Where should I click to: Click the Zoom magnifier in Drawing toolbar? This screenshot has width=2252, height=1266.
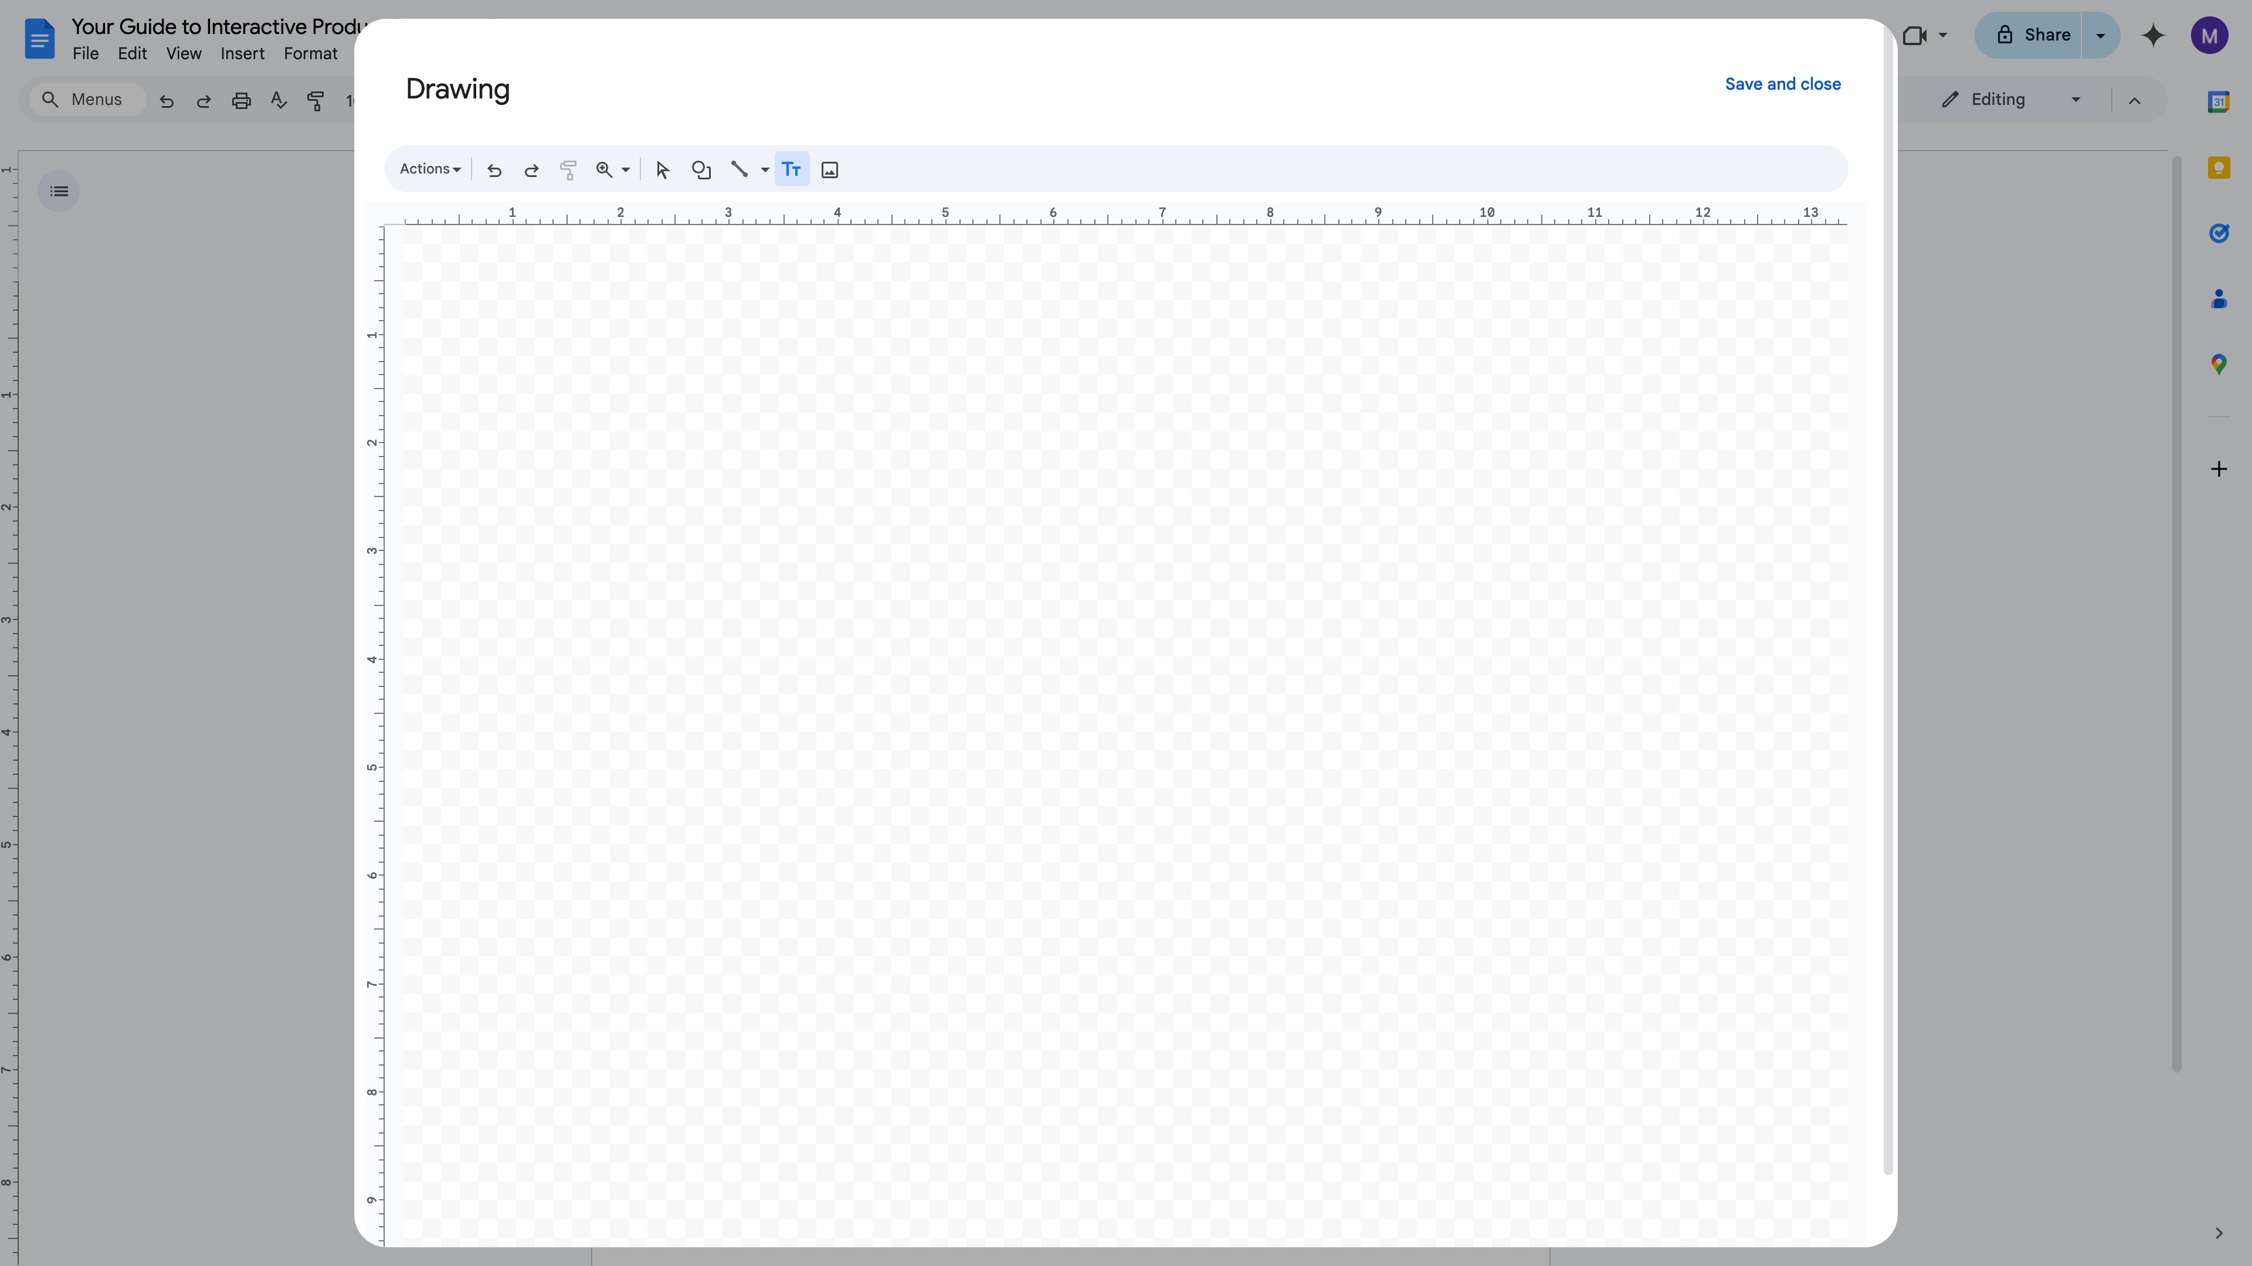pyautogui.click(x=603, y=171)
